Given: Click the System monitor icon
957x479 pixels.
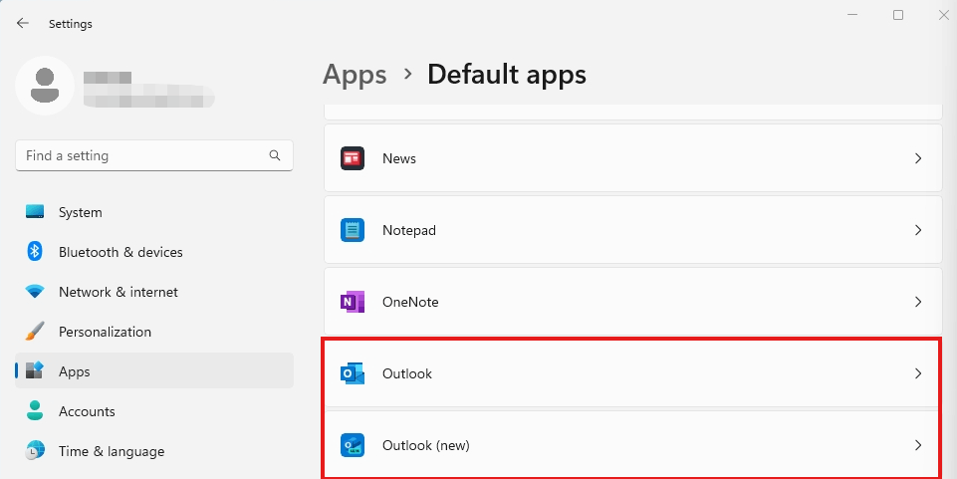Looking at the screenshot, I should pos(35,212).
